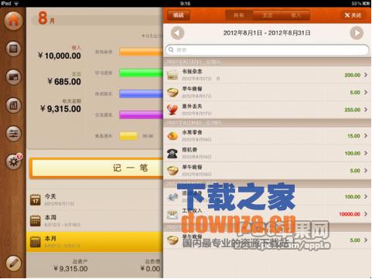Tap the blue expense bar
Screen dimensions: 372x279
141,94
